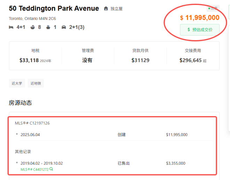This screenshot has height=180, width=230.
Task: Click the bathtub icon for bathrooms
Action: [x=33, y=27]
